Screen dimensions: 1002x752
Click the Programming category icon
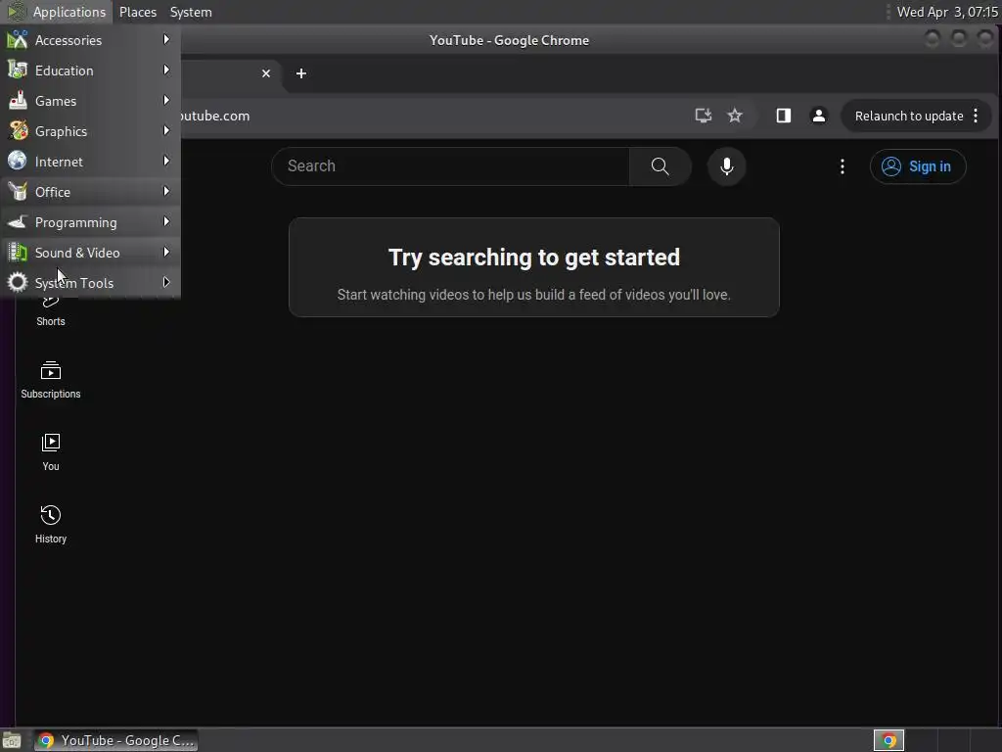point(18,222)
